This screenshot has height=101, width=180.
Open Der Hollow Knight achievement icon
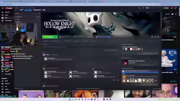point(46,72)
